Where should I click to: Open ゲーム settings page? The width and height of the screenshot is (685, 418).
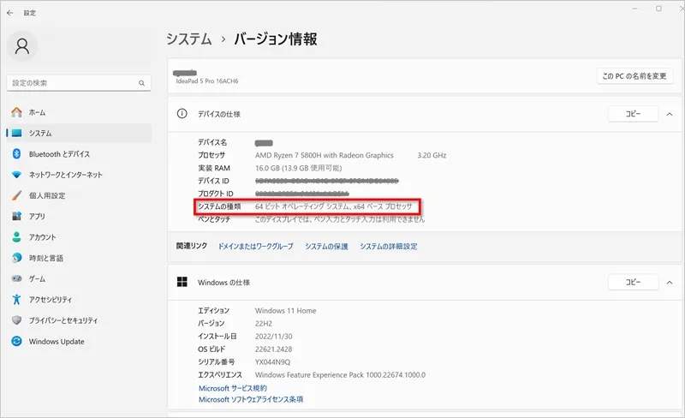point(79,278)
